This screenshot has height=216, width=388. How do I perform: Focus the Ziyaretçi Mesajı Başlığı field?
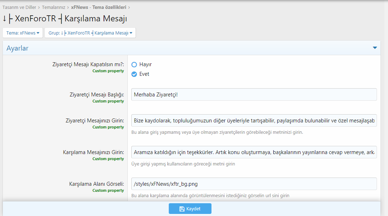tap(254, 95)
